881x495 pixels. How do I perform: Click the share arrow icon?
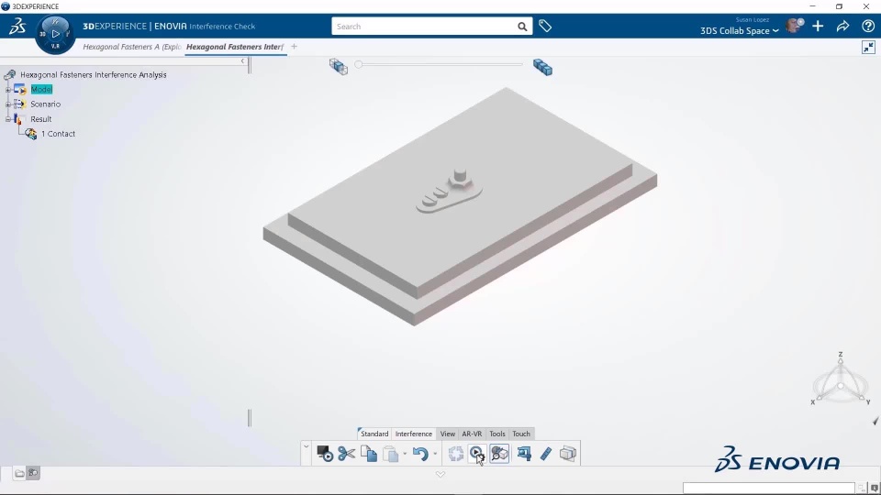pos(842,26)
